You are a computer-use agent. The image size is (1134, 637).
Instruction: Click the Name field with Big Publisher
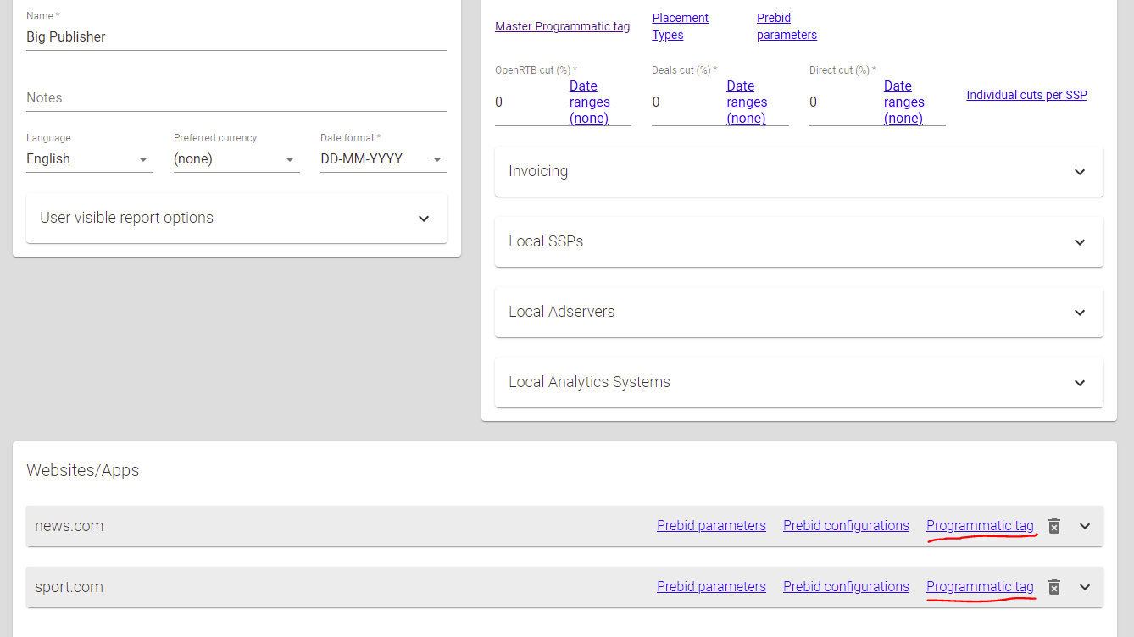click(x=236, y=37)
